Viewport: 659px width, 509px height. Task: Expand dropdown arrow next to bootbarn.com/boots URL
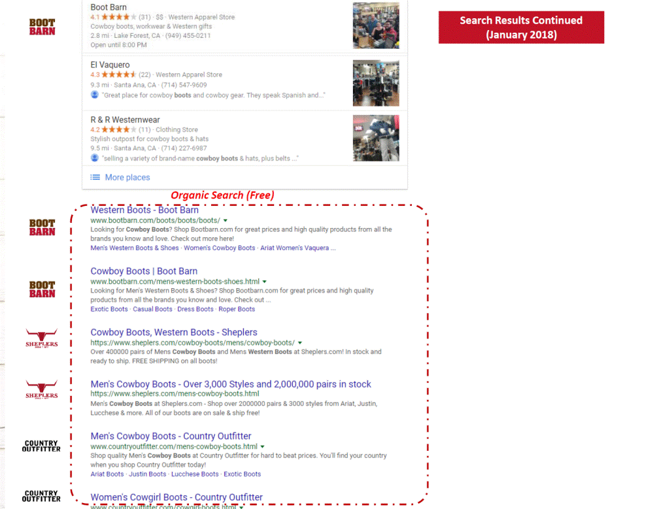[226, 220]
